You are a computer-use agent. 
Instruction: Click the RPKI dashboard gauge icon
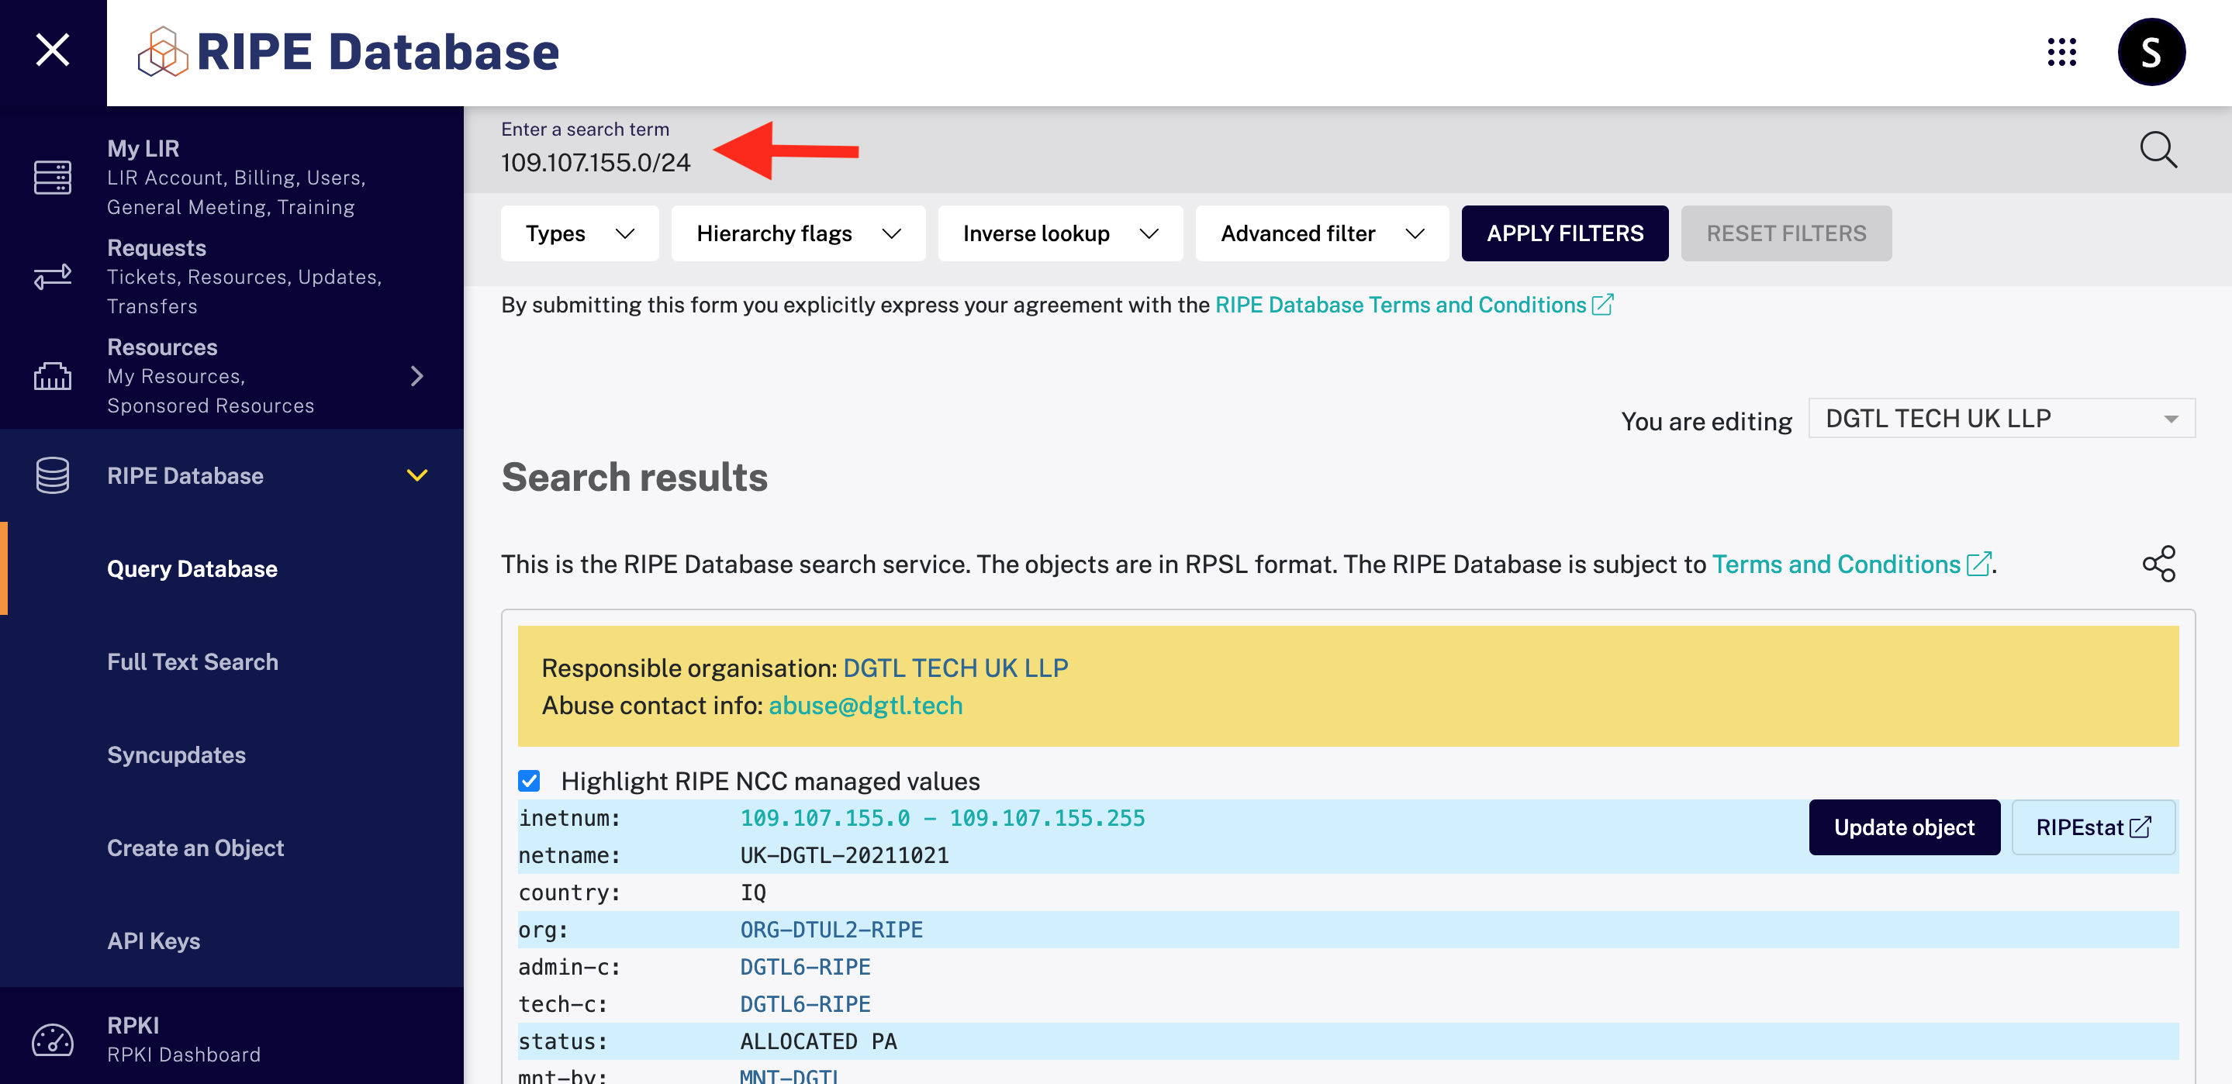tap(52, 1040)
